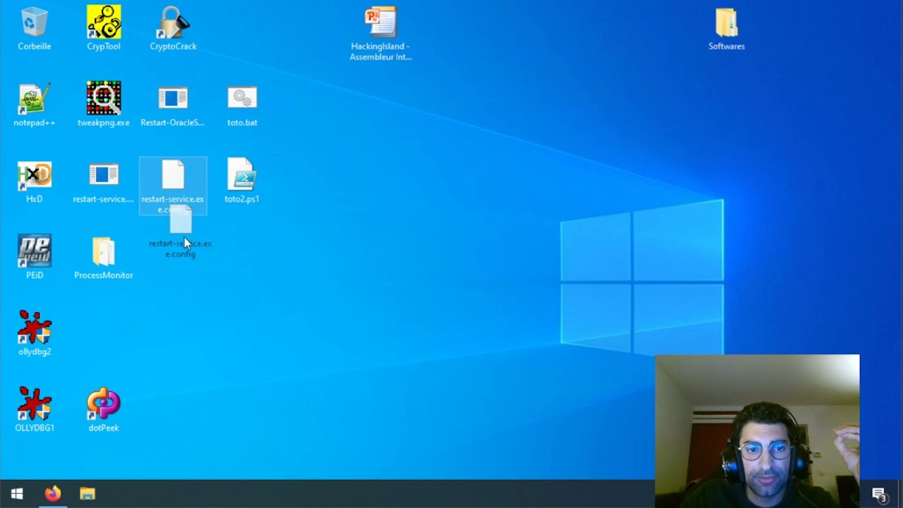Select the HackingIsland PowerPoint file
This screenshot has width=903, height=508.
(x=381, y=34)
